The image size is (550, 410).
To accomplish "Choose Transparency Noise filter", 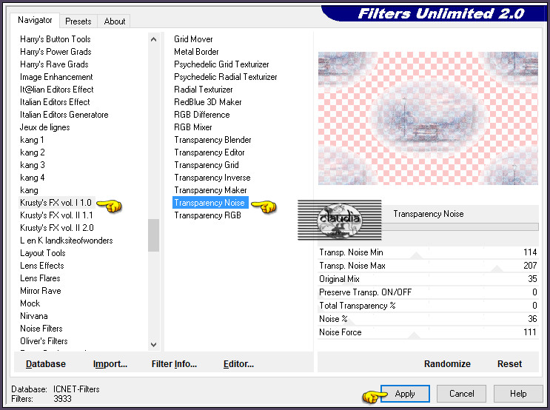I will point(210,203).
